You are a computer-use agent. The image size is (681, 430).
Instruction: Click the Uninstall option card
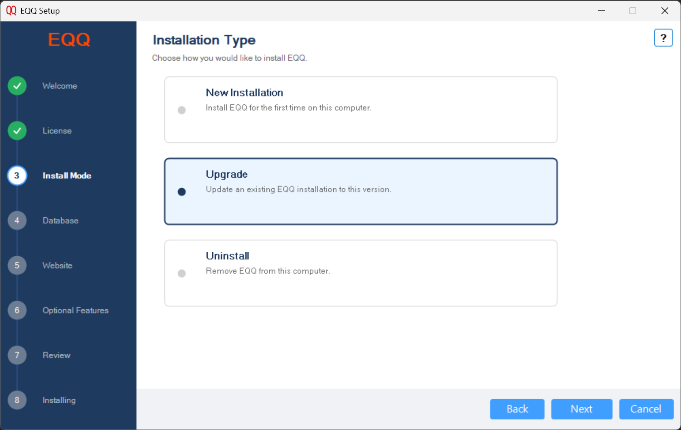360,273
